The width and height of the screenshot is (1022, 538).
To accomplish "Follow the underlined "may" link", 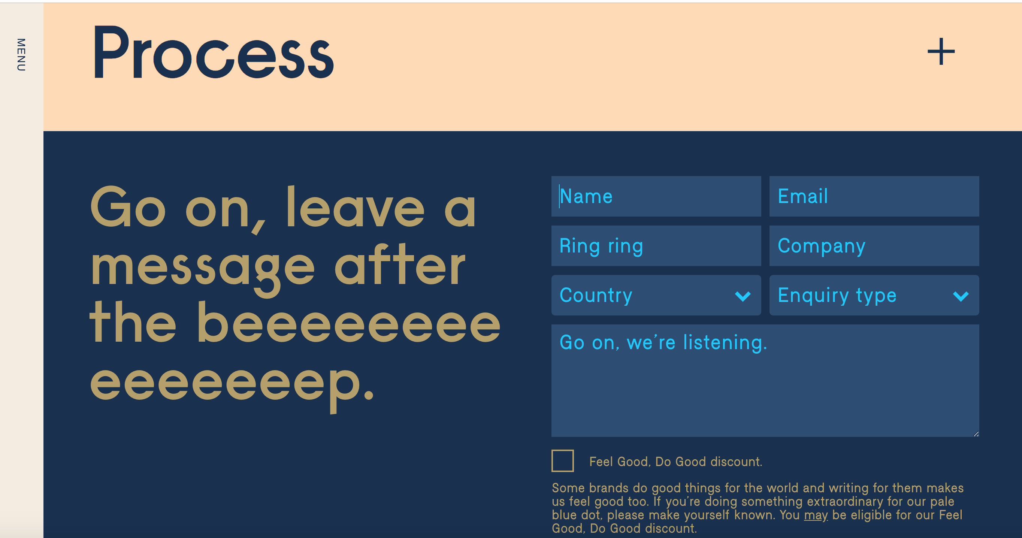I will pos(816,515).
